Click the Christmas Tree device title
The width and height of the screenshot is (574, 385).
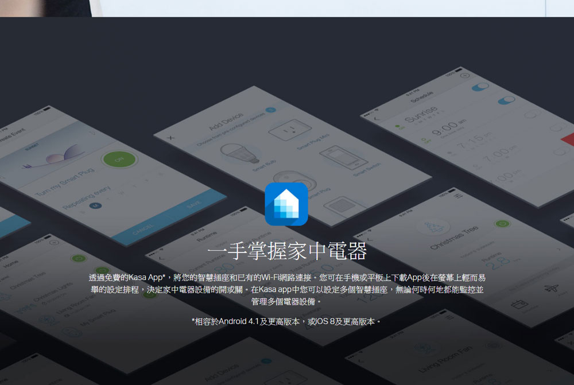454,238
